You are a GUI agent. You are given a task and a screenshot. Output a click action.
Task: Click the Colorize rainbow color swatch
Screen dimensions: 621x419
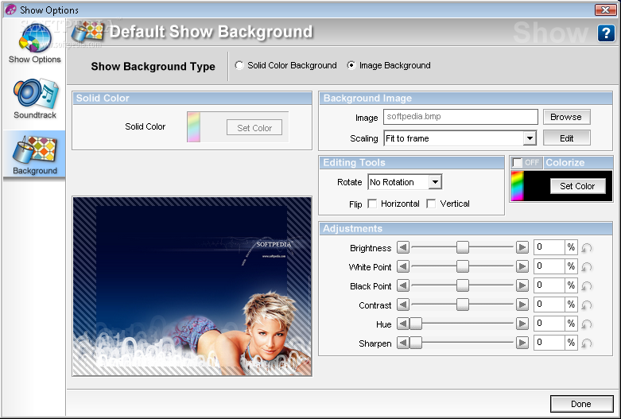click(518, 186)
